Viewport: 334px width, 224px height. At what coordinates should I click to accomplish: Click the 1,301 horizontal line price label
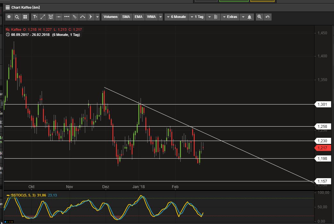click(x=322, y=104)
